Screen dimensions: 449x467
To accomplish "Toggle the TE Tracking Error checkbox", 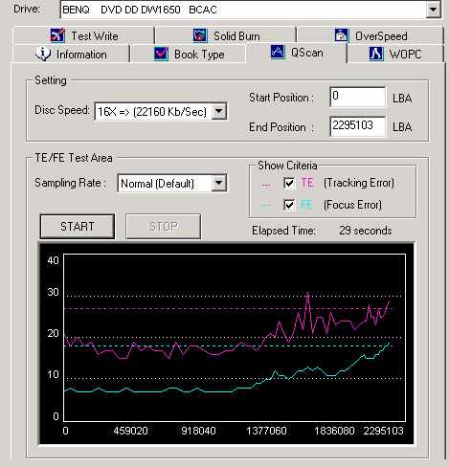I will tap(289, 183).
